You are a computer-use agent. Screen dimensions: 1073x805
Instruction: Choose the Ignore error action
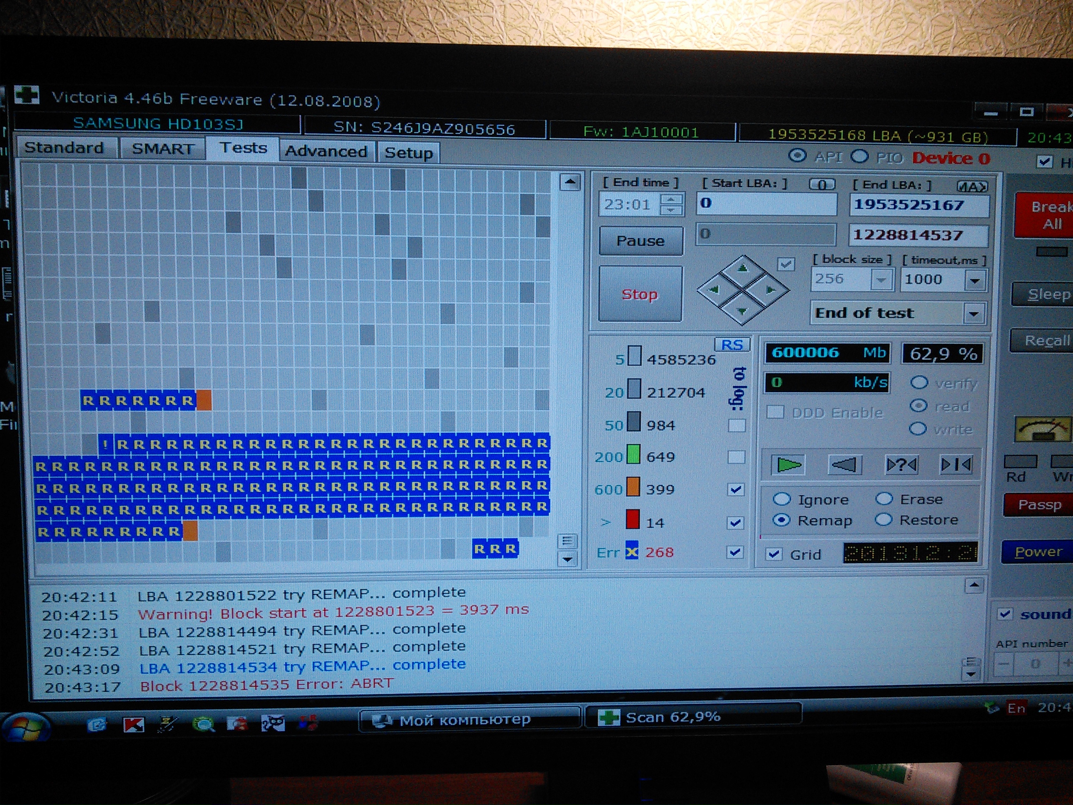781,499
